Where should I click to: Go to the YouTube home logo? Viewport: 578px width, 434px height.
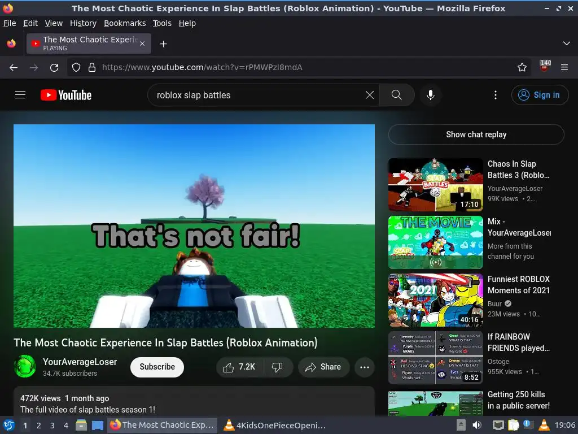pos(66,95)
